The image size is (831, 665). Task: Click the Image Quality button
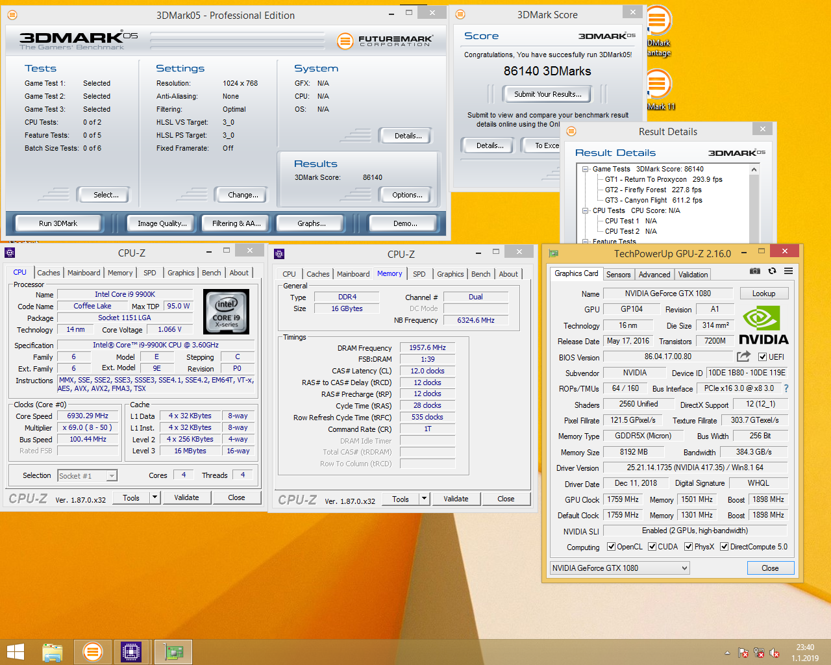tap(162, 223)
